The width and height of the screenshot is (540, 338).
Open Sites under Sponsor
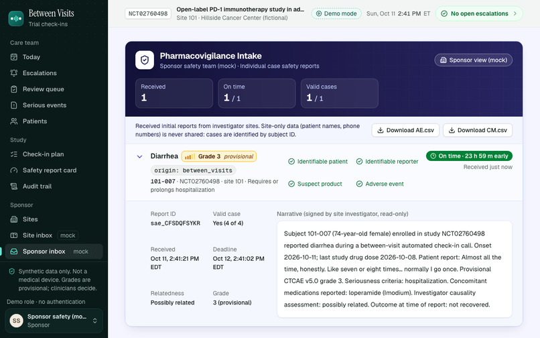[54, 219]
